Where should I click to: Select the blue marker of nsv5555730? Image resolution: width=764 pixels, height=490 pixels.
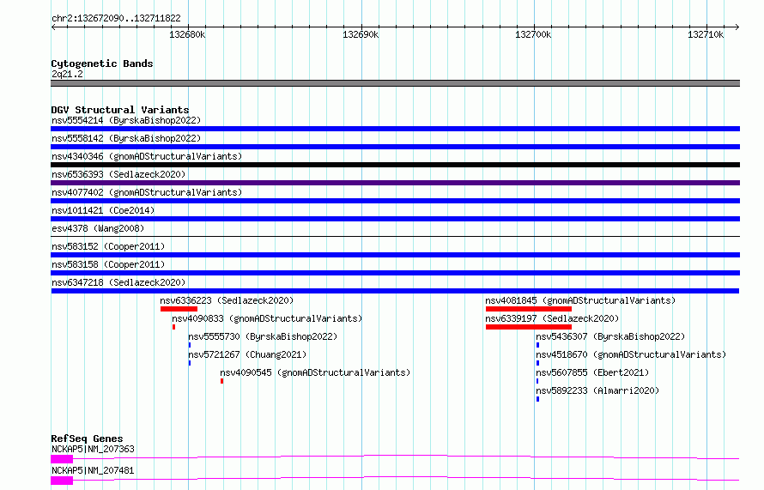[x=190, y=345]
